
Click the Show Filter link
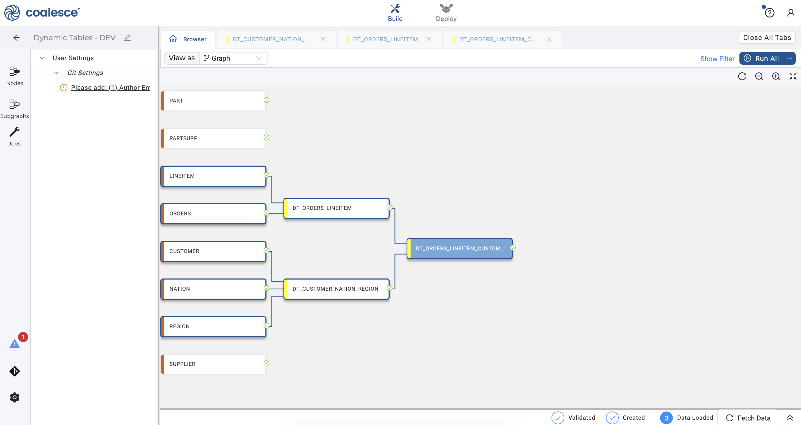tap(717, 59)
